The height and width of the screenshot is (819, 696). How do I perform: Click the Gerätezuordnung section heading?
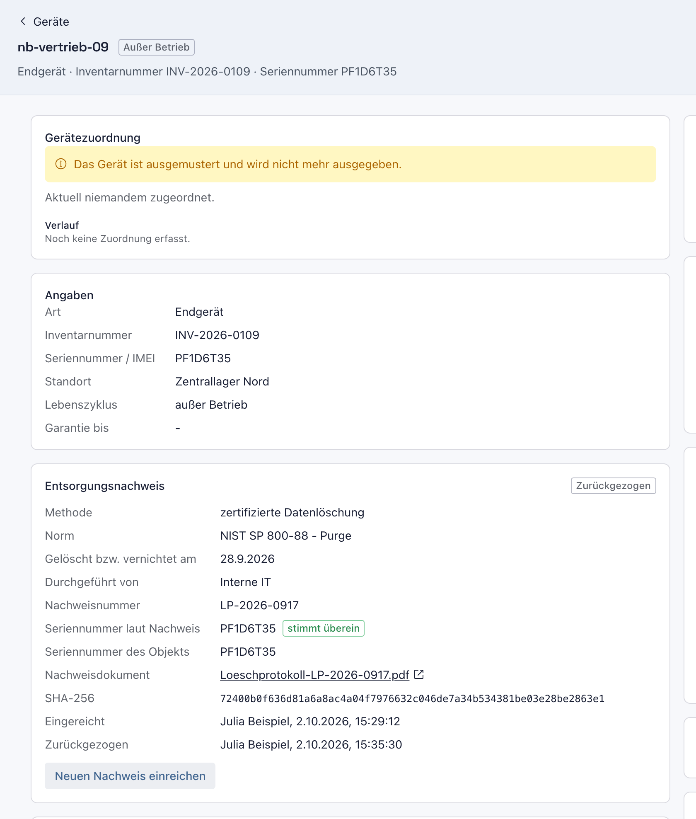(x=93, y=138)
